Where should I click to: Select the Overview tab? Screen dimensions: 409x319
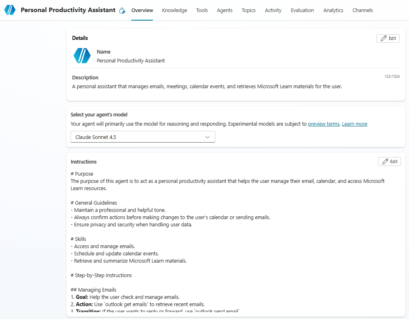coord(142,10)
